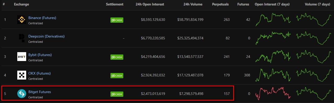The width and height of the screenshot is (334, 103).
Task: Open the Bybit (Futures) exchange link
Action: click(40, 55)
